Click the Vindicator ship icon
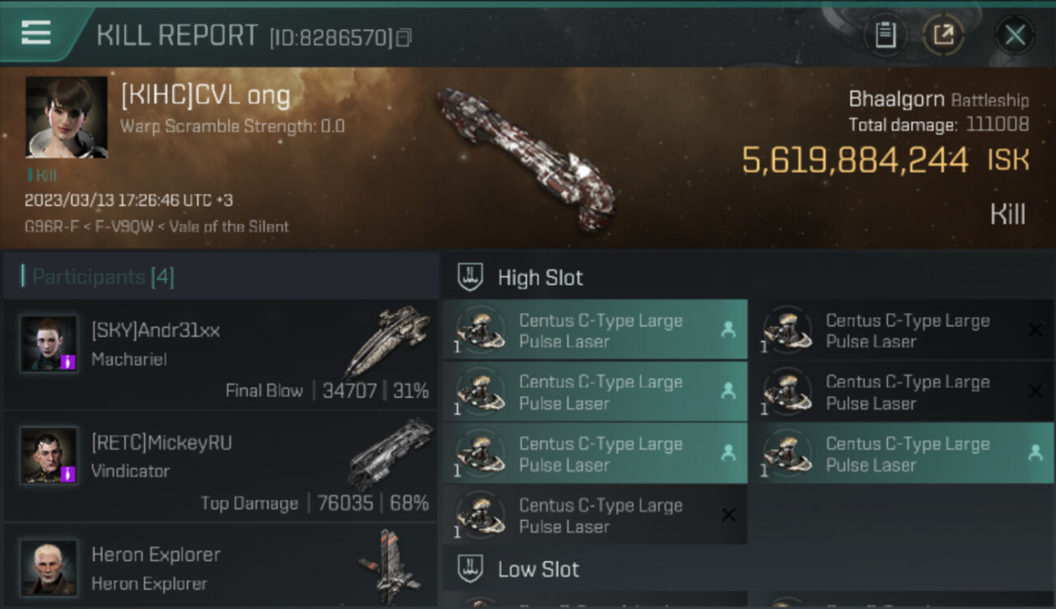The height and width of the screenshot is (609, 1056). pyautogui.click(x=390, y=453)
